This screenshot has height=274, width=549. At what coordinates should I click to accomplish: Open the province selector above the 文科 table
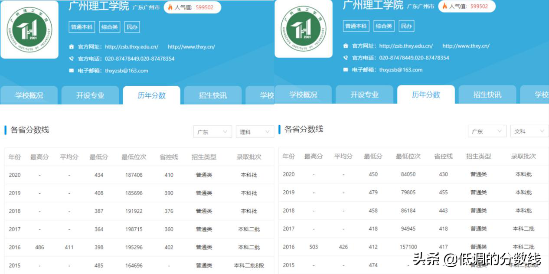487,131
